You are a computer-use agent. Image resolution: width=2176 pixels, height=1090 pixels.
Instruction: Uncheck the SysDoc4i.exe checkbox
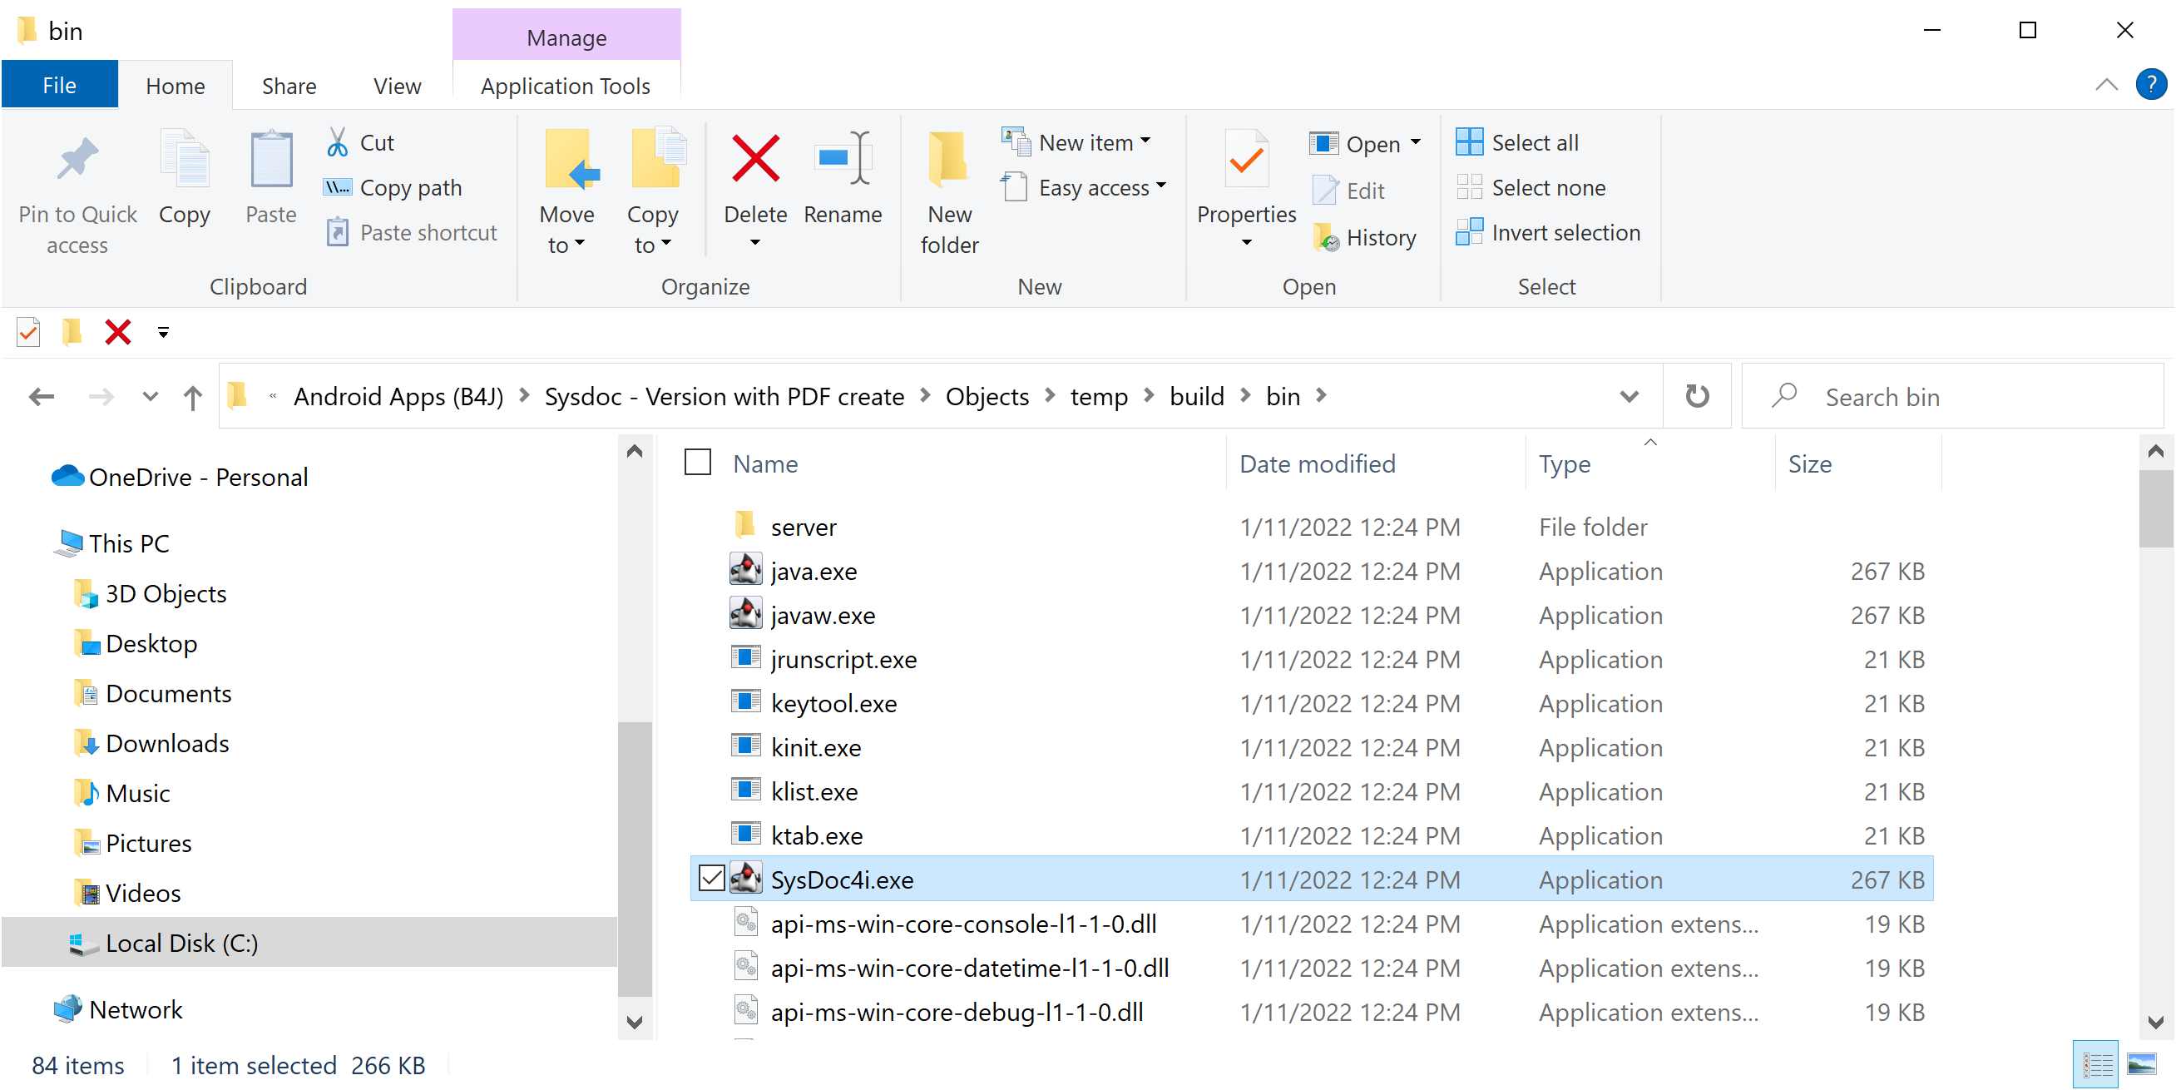point(711,879)
